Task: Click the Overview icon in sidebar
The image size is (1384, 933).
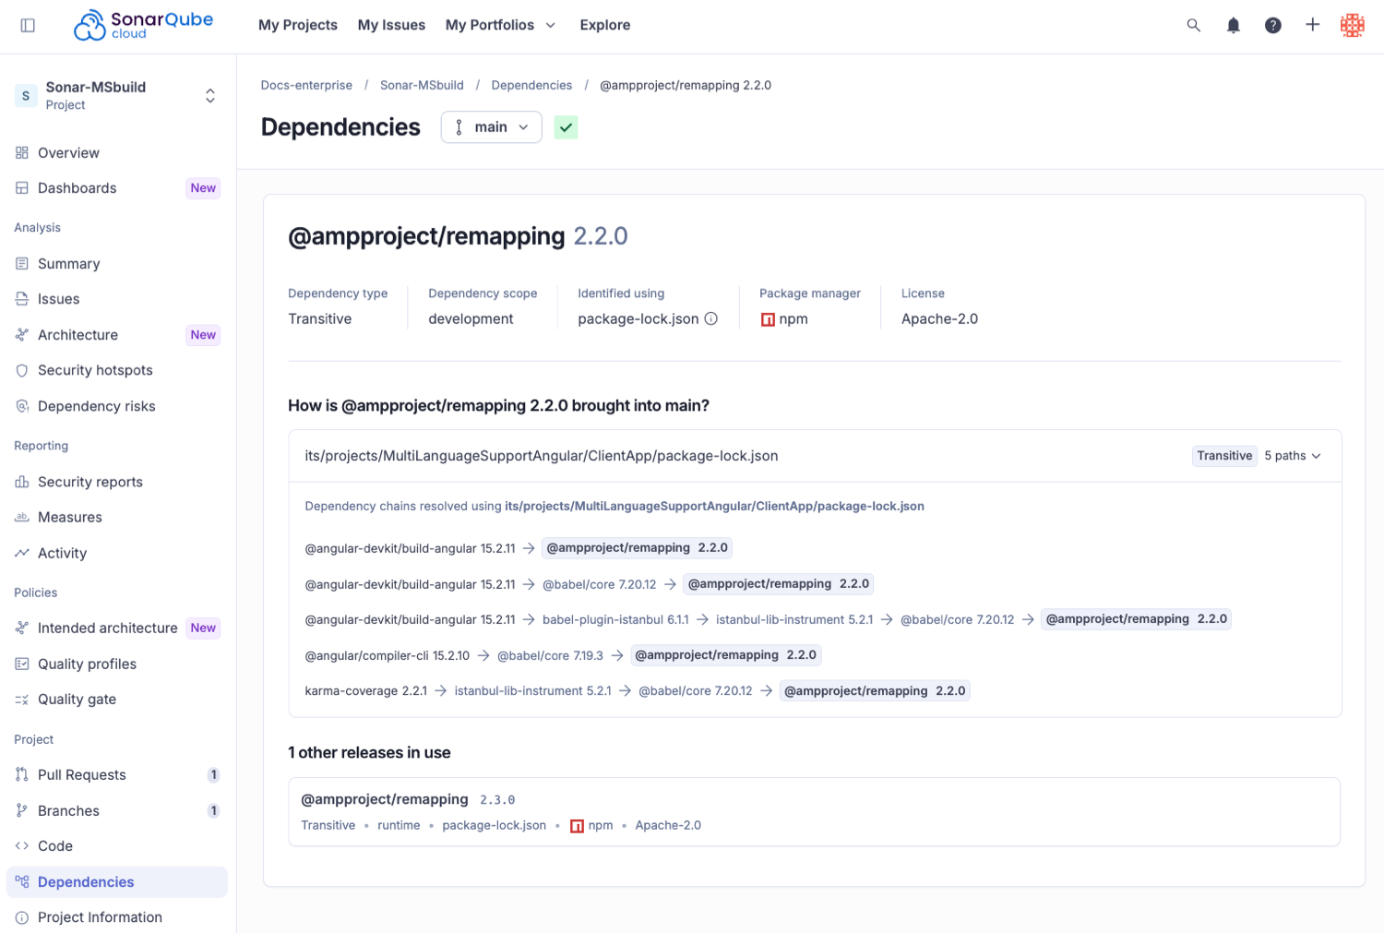Action: [x=22, y=153]
